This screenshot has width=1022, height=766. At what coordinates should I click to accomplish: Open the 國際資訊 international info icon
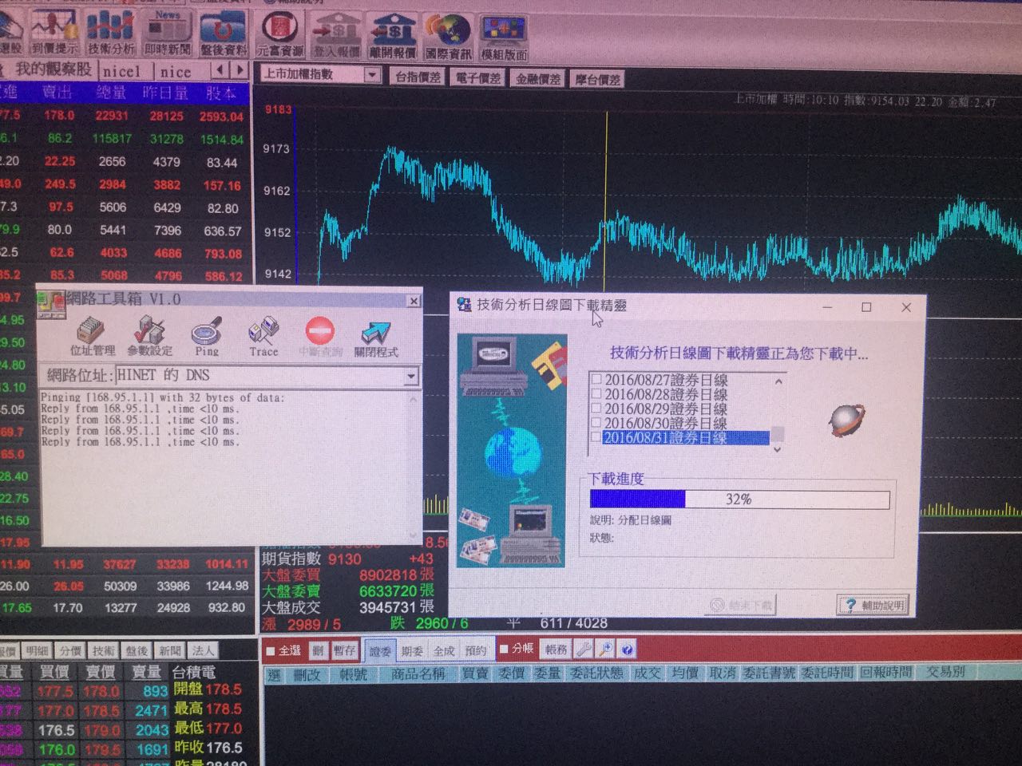[x=448, y=37]
